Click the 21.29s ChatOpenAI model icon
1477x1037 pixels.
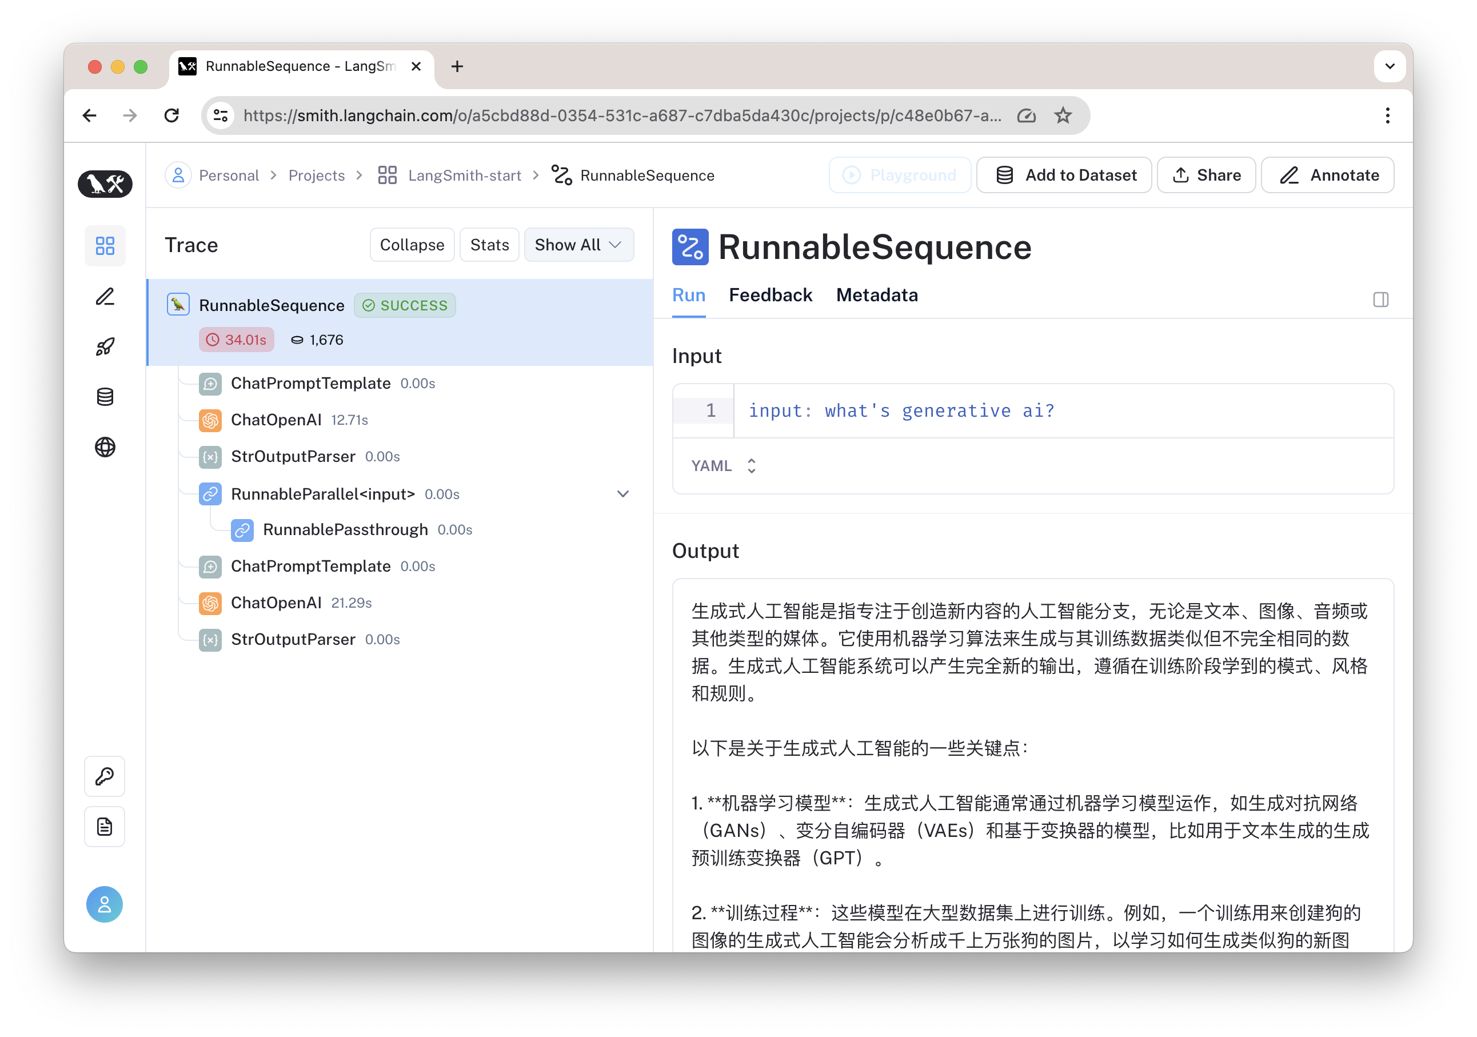(210, 603)
